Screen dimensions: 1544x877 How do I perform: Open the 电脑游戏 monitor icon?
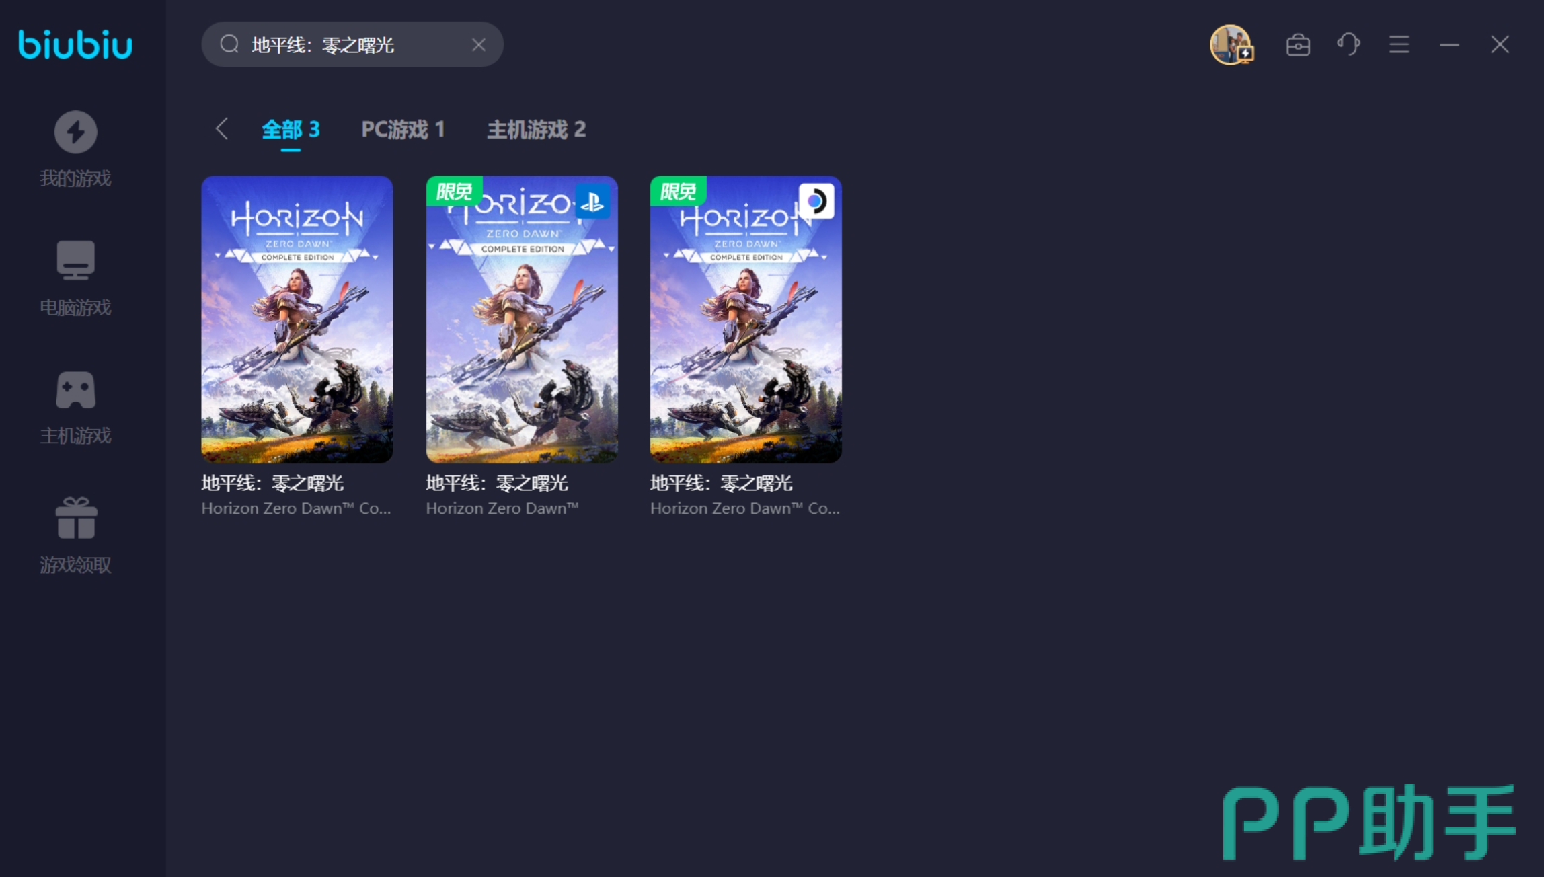[75, 260]
